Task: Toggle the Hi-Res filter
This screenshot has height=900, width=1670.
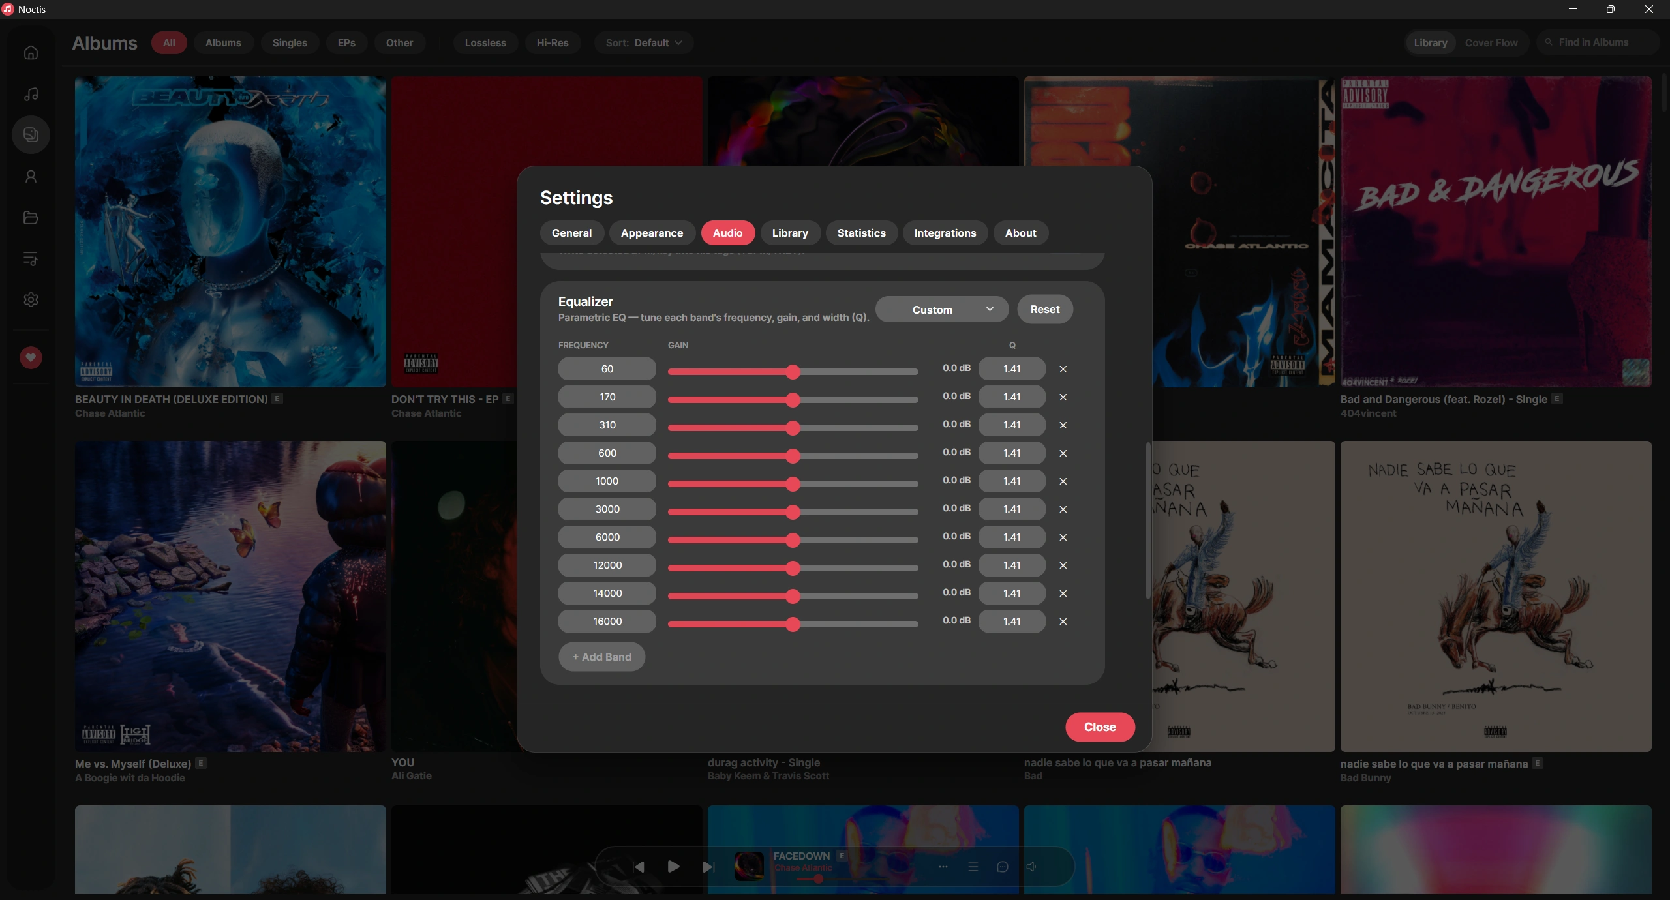Action: (x=553, y=43)
